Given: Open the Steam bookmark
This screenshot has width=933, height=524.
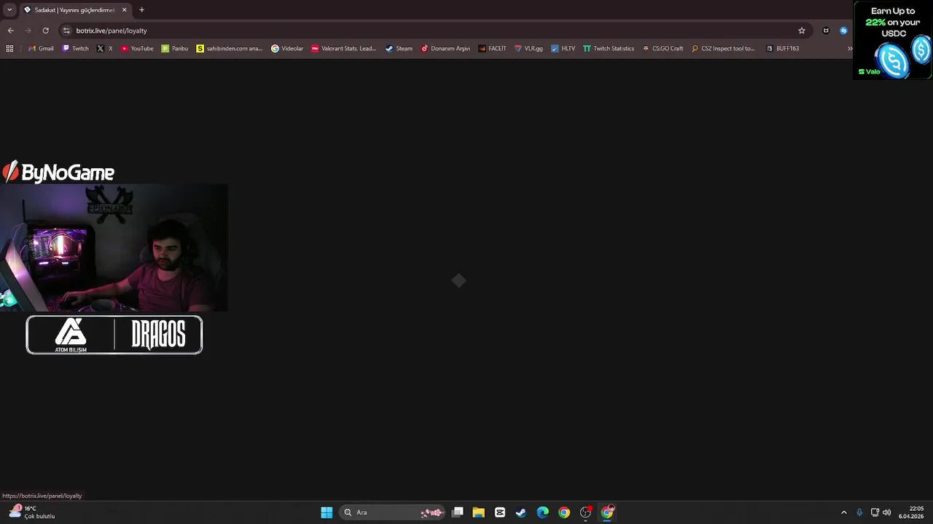Looking at the screenshot, I should point(399,49).
